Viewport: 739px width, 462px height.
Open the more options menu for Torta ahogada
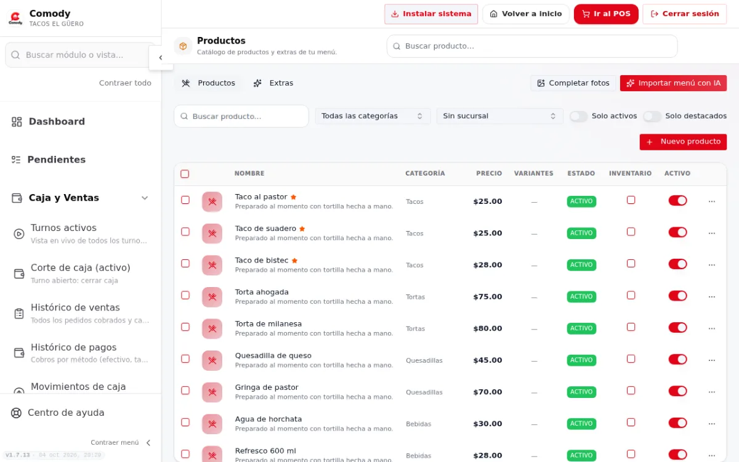[712, 296]
